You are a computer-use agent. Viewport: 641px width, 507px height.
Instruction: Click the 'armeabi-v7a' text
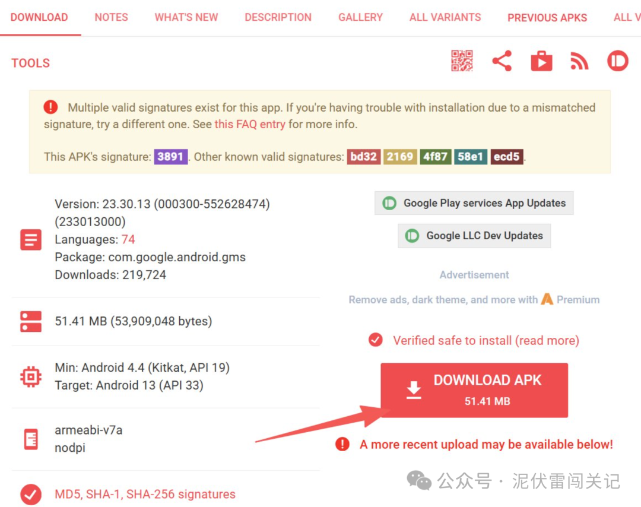point(88,430)
